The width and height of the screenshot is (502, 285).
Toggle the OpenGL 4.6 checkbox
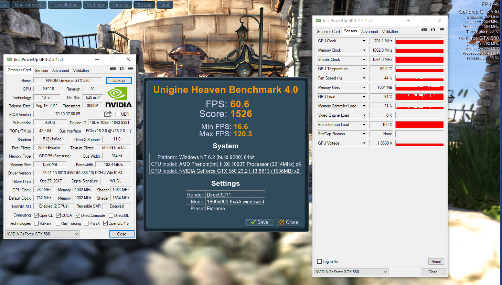tap(106, 223)
